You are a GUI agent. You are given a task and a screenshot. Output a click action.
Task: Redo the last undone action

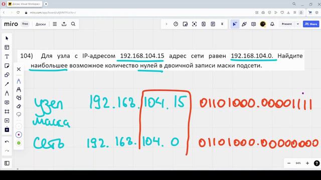(x=7, y=151)
